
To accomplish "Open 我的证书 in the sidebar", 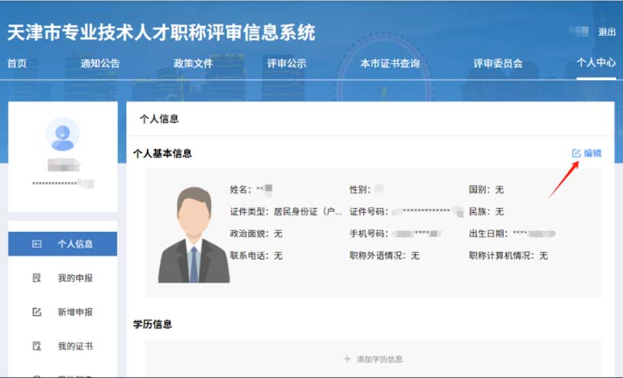I will [x=75, y=346].
